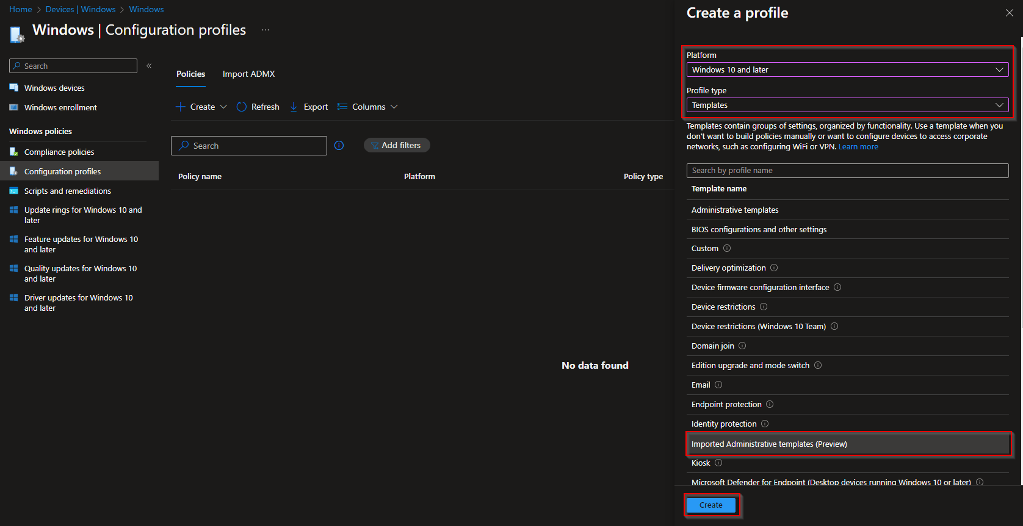This screenshot has height=526, width=1023.
Task: Open Compliance policies in sidebar
Action: 59,152
